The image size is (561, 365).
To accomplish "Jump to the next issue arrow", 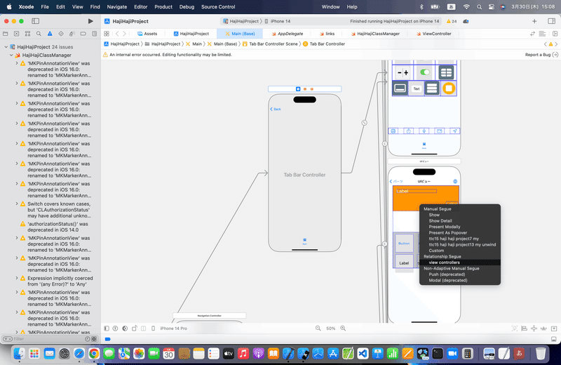I will [x=556, y=44].
